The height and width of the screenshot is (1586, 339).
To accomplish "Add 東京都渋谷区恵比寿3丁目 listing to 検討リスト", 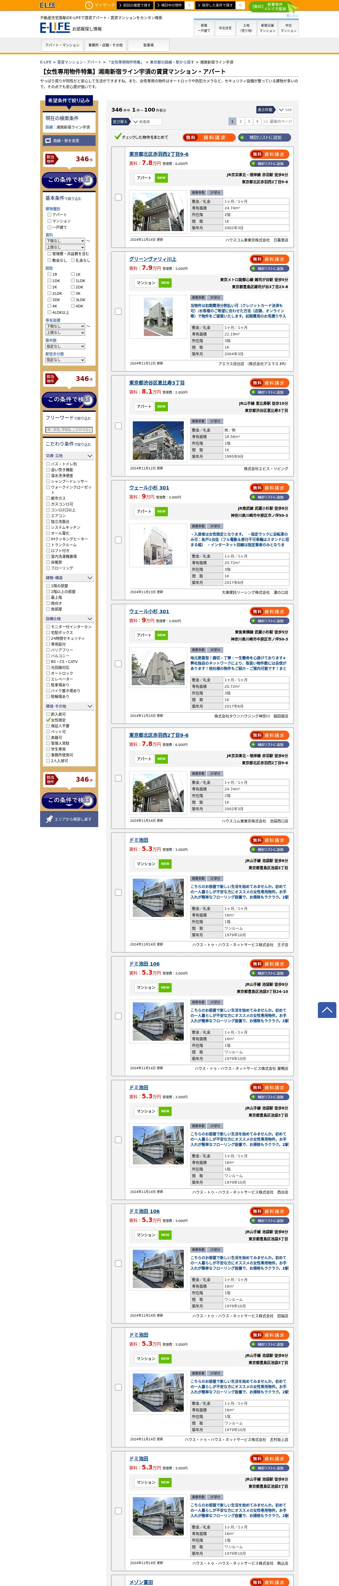I will point(270,392).
